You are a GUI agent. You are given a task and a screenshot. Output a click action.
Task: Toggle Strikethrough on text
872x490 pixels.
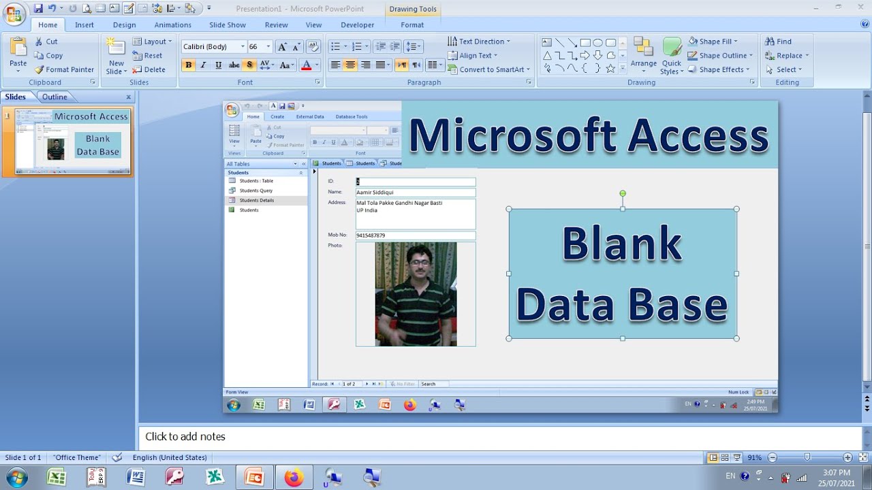point(234,65)
